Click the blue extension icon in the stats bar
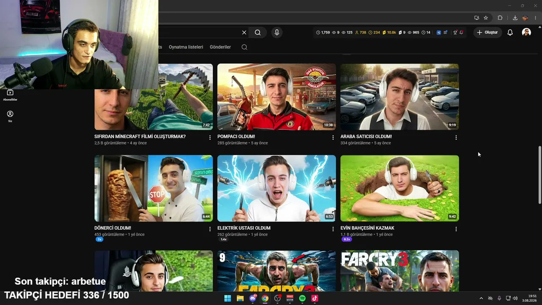The width and height of the screenshot is (542, 305). [439, 33]
